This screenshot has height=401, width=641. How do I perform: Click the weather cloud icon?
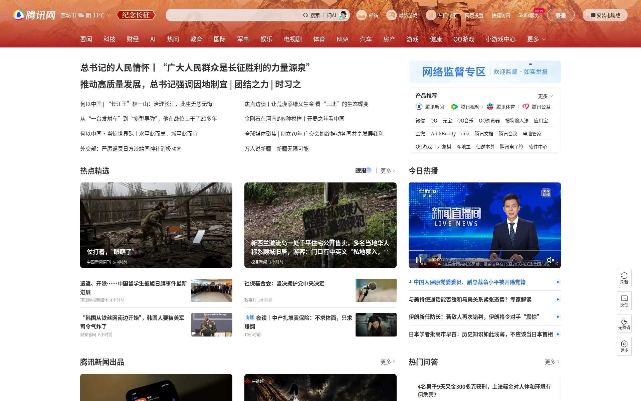(81, 15)
